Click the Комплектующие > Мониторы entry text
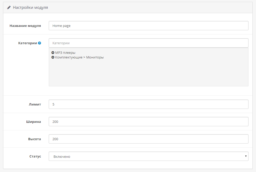Image resolution: width=256 pixels, height=172 pixels. point(79,57)
